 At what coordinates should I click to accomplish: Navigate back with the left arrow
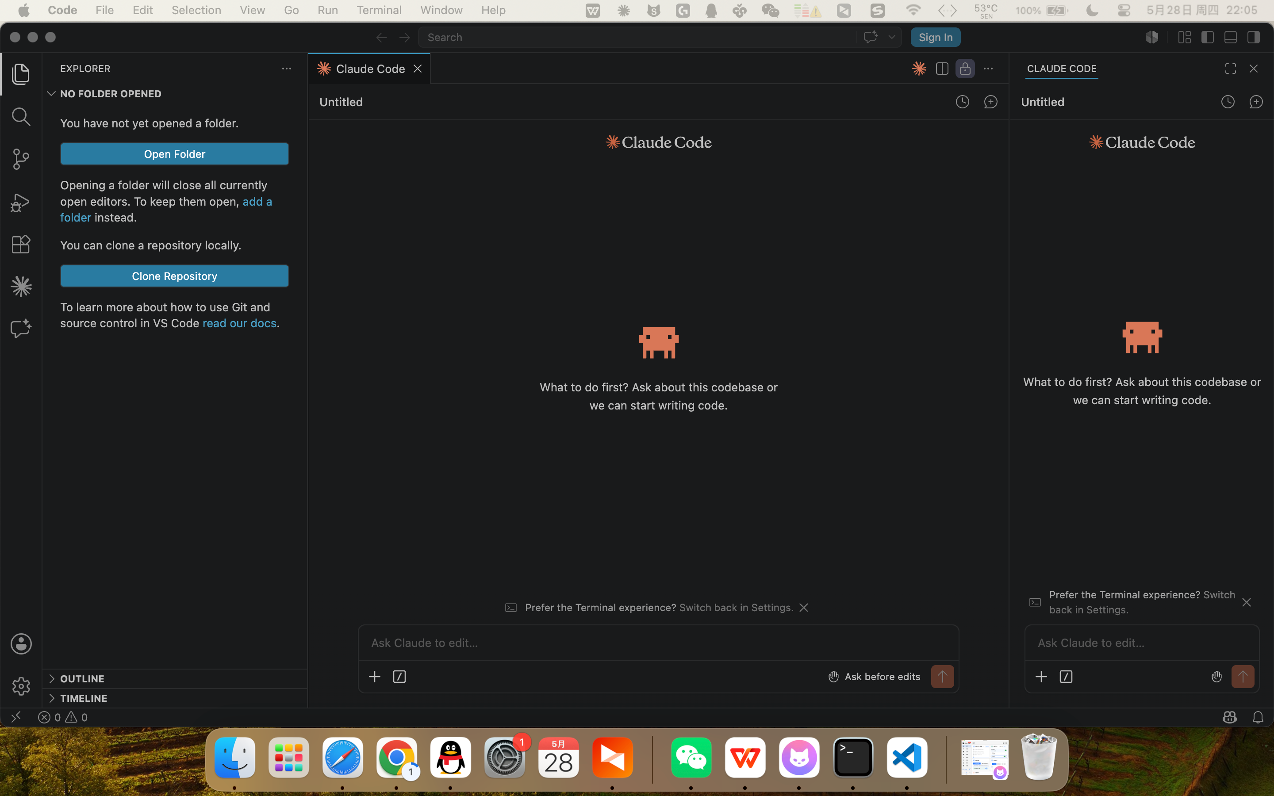[x=382, y=38]
